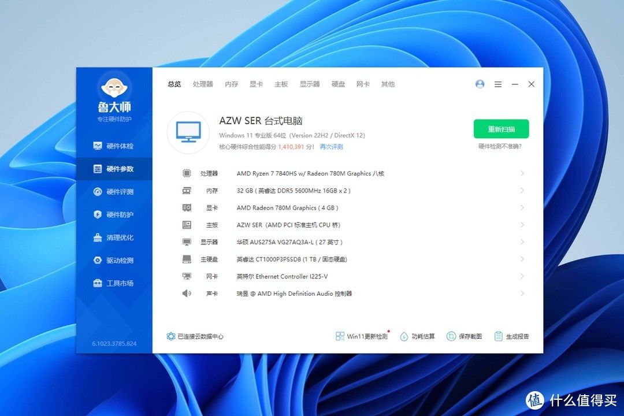Switch to the 处理器 tab
This screenshot has height=416, width=624.
(203, 84)
